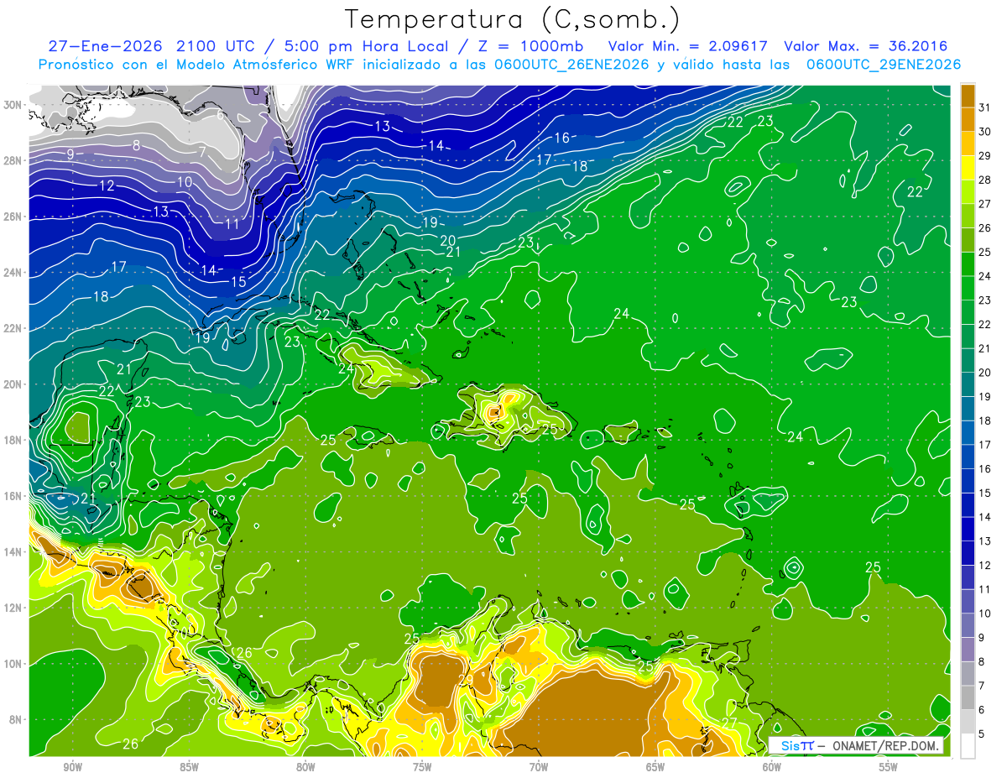This screenshot has height=778, width=1007.
Task: Pick the swatch between 8 and 9 labels
Action: point(968,650)
